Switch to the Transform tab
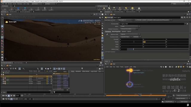Image resolution: width=191 pixels, height=107 pixels. (x=108, y=32)
